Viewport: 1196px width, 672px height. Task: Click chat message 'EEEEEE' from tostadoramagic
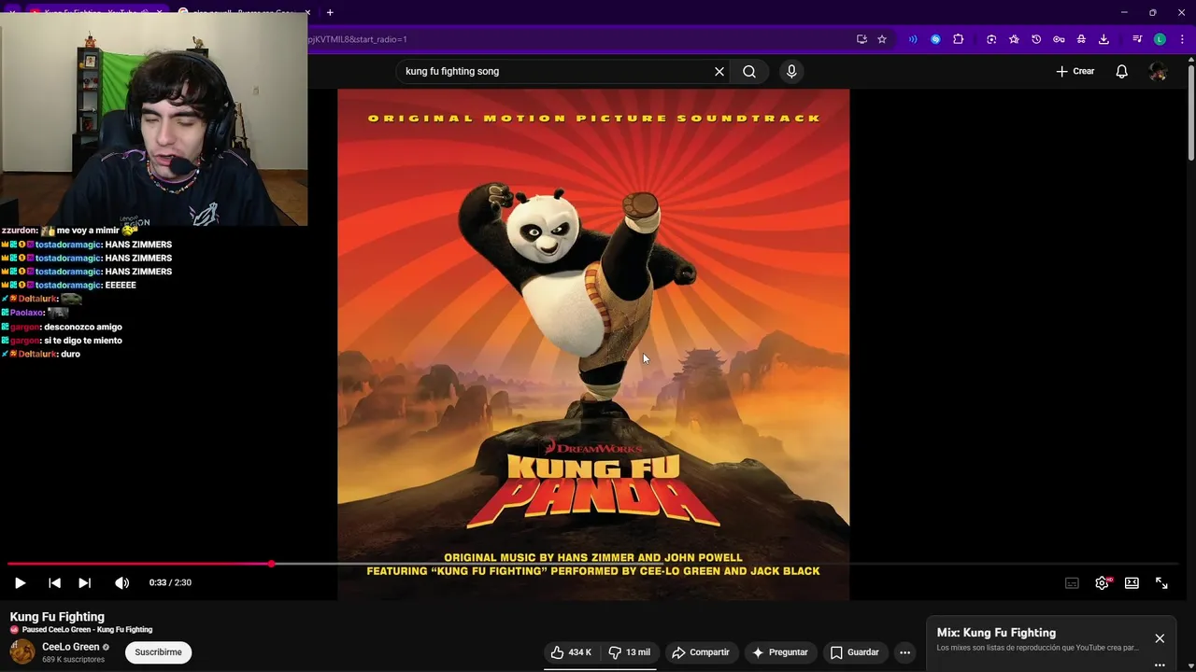point(121,286)
